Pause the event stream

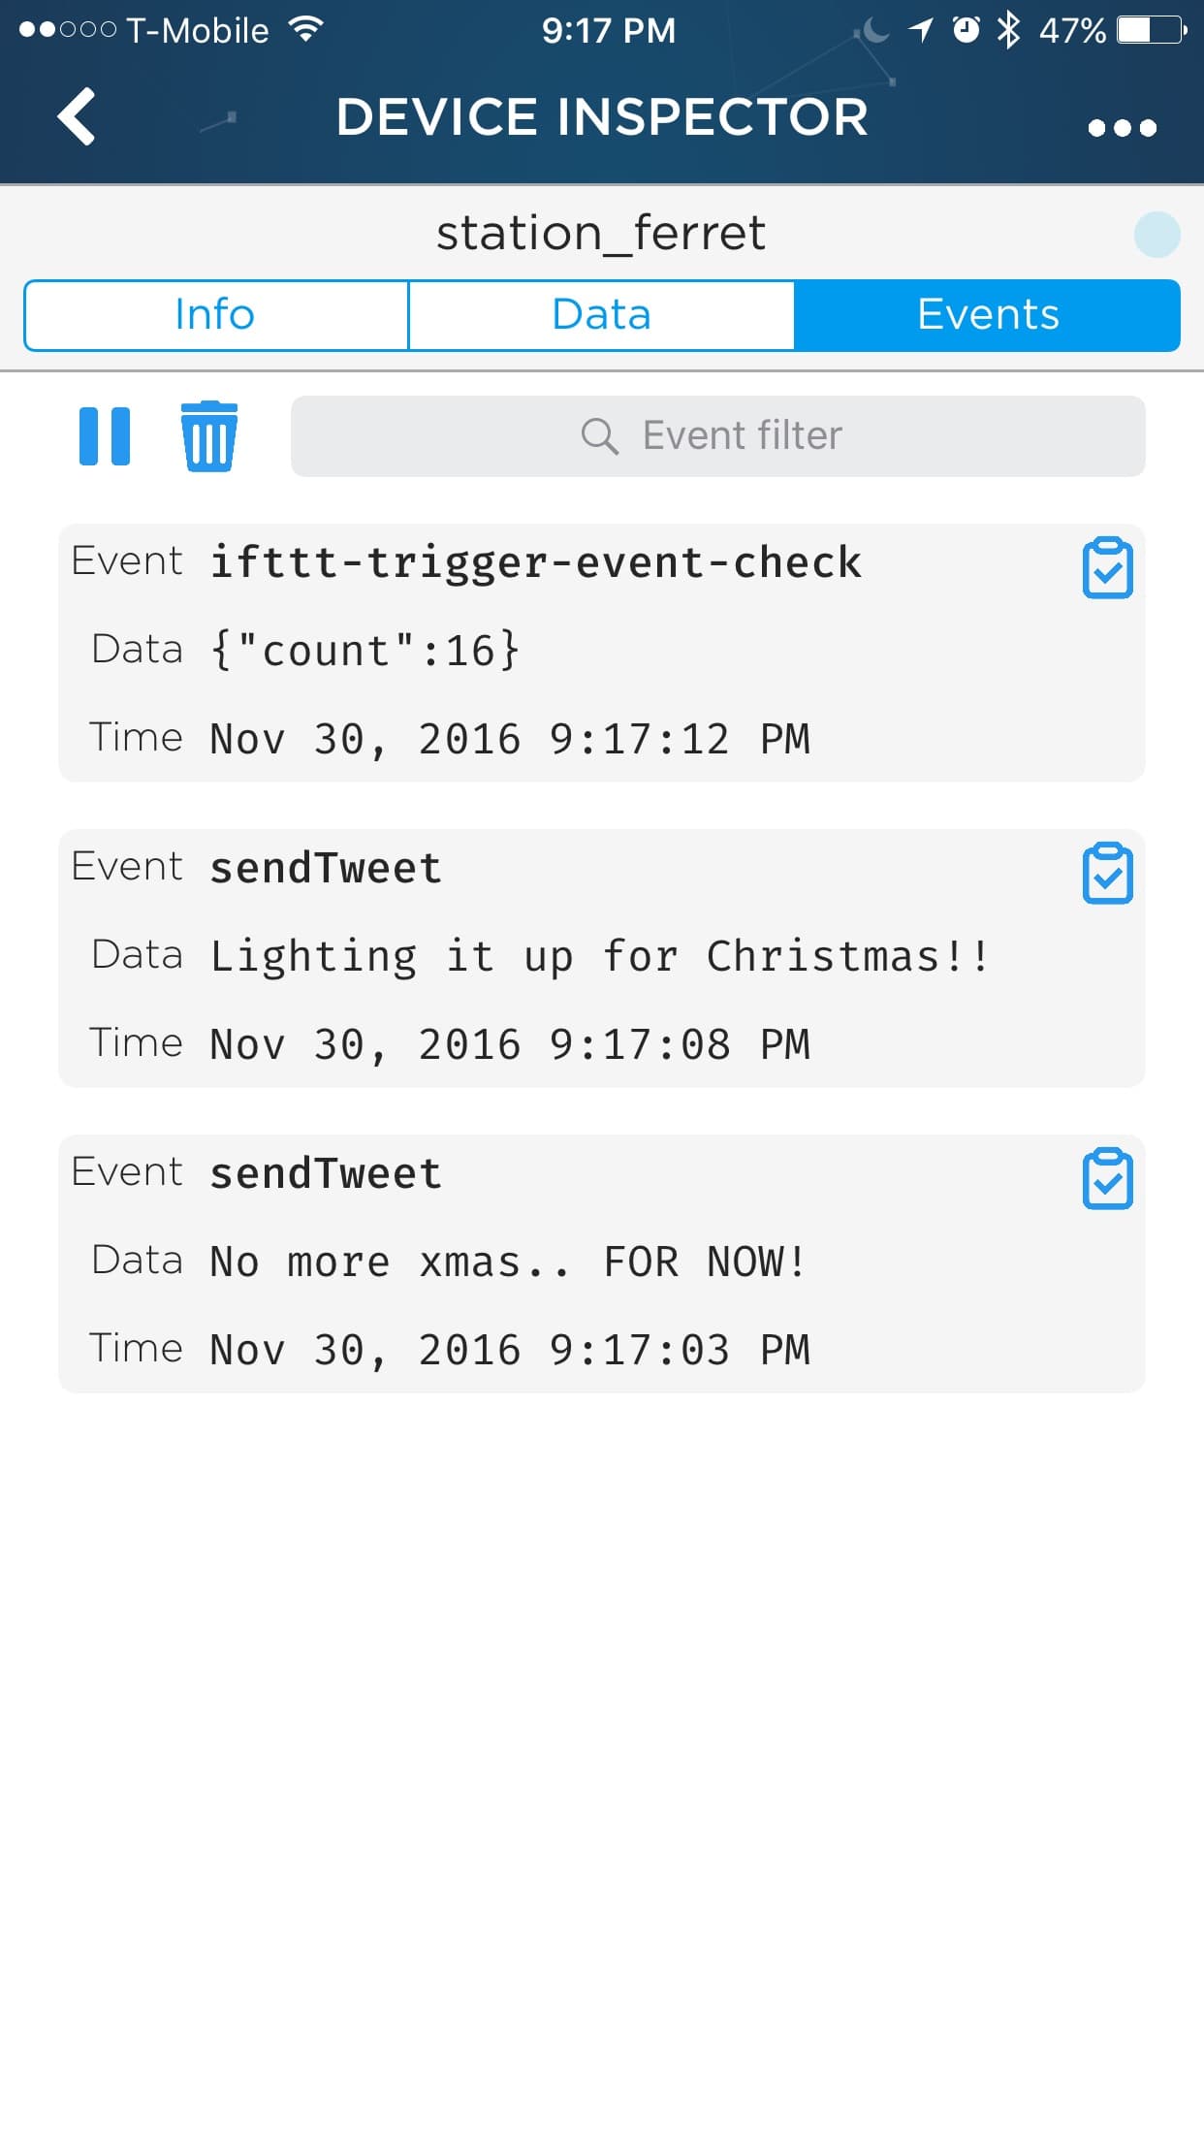105,436
